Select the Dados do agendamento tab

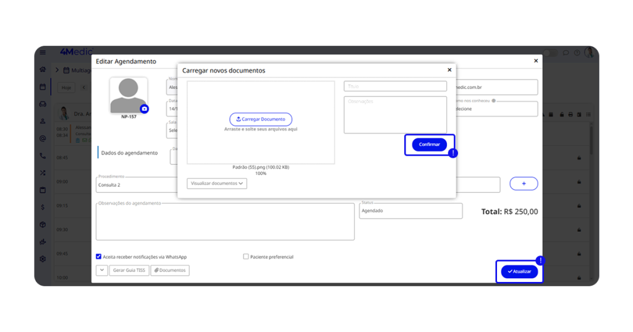(x=129, y=153)
